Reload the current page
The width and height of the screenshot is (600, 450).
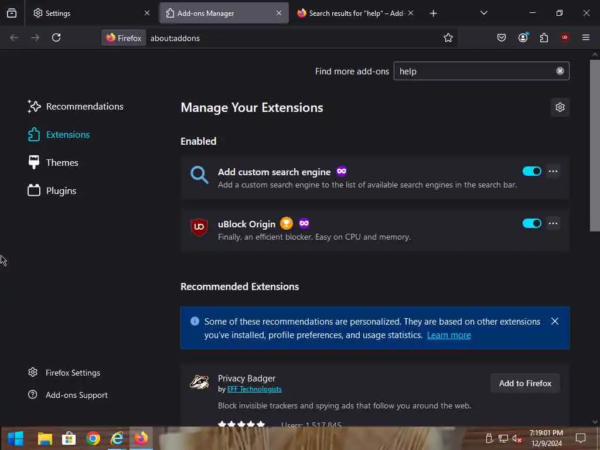tap(56, 37)
